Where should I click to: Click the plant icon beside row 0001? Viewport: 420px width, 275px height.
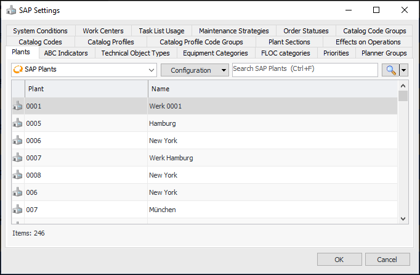click(x=17, y=106)
